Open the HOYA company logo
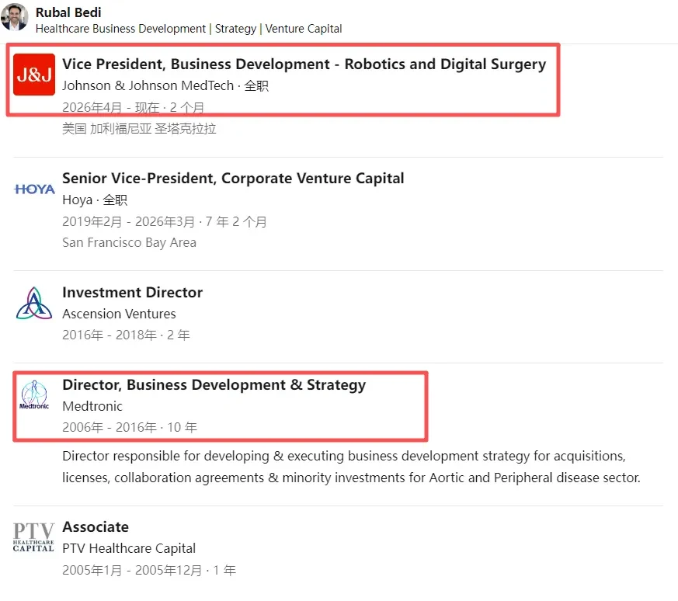 [x=34, y=189]
